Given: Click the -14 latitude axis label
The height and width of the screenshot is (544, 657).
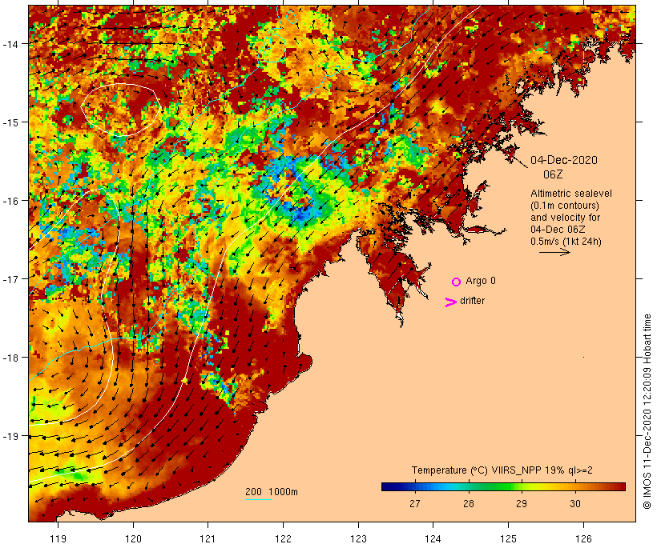Looking at the screenshot, I should coord(10,44).
